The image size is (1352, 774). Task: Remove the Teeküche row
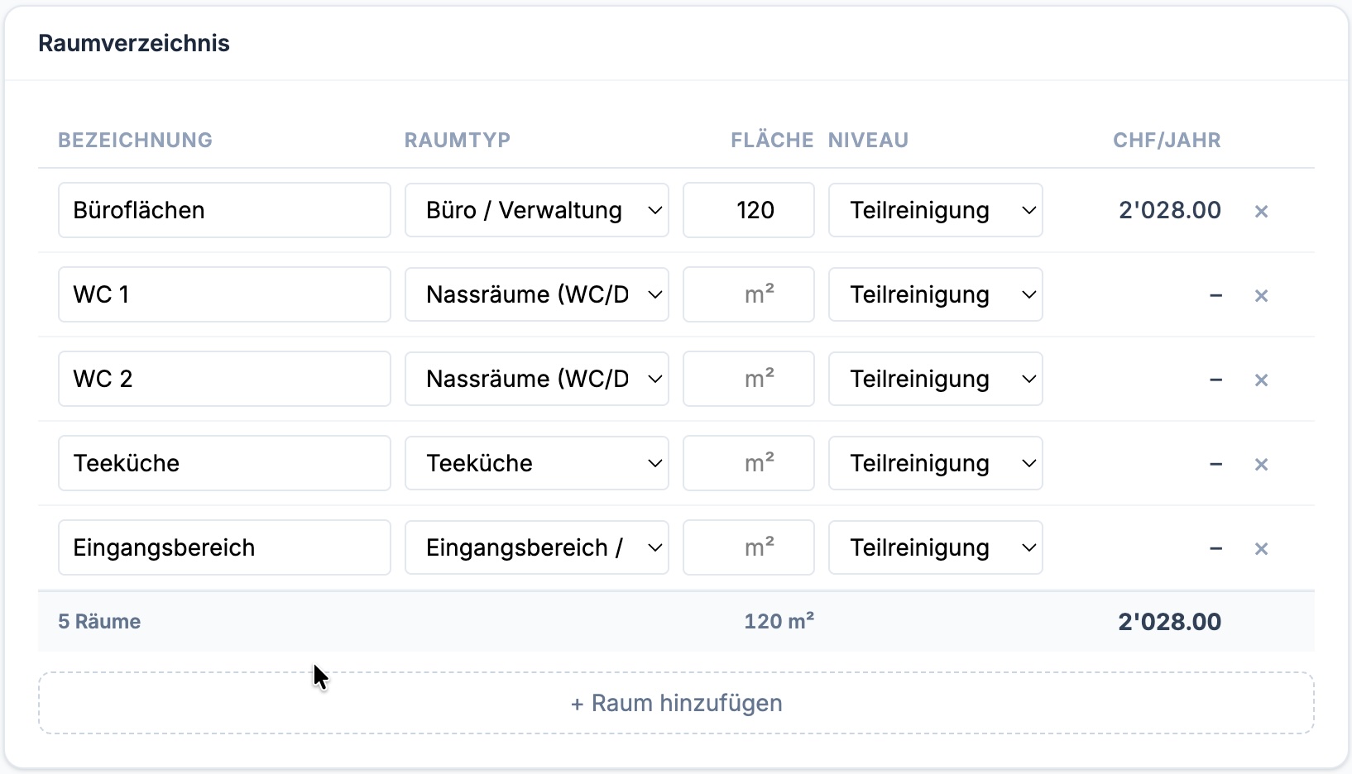[1261, 464]
